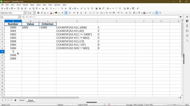Select row 5 header
The width and height of the screenshot is (190, 106).
tap(2, 38)
